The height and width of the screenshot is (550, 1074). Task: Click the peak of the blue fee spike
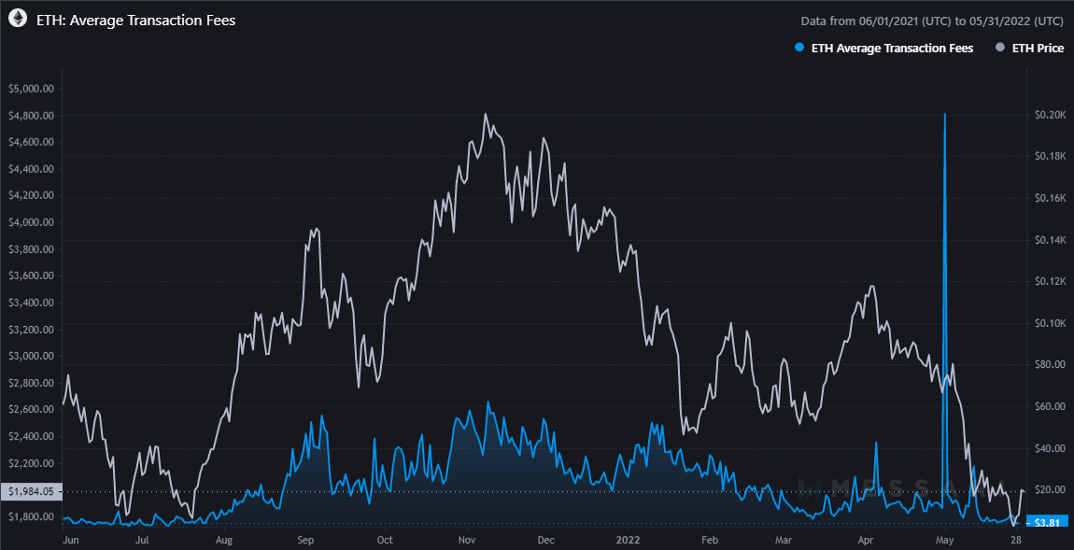point(945,114)
